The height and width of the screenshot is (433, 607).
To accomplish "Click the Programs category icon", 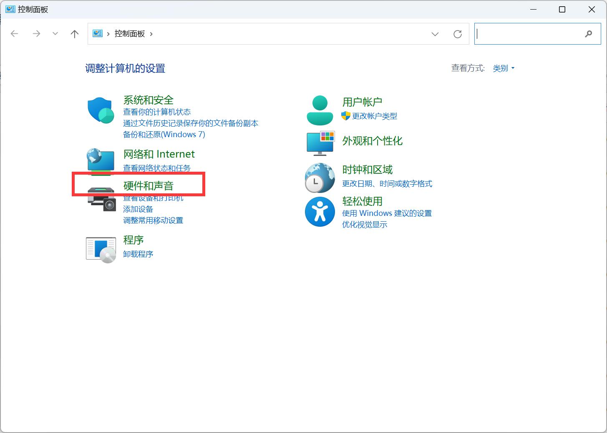I will tap(101, 250).
